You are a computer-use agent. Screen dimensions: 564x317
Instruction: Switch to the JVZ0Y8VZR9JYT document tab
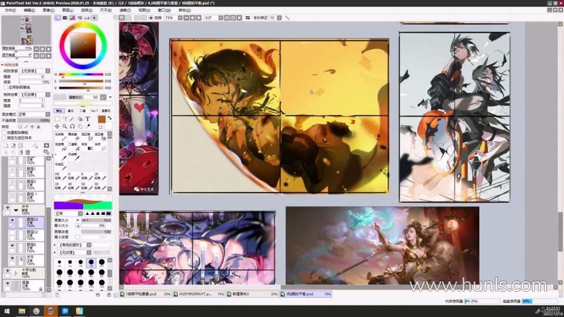pos(199,294)
